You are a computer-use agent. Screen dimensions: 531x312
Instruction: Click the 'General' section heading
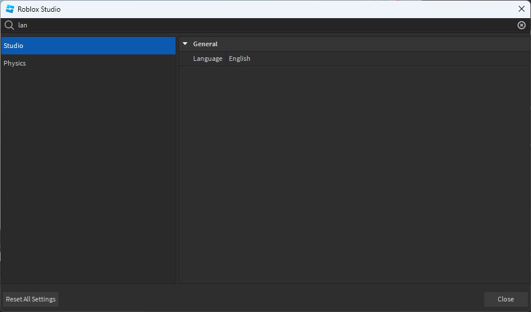[205, 44]
